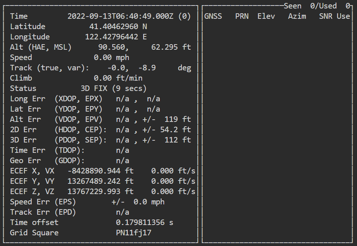Click the SNR column header
The image size is (357, 246).
326,17
